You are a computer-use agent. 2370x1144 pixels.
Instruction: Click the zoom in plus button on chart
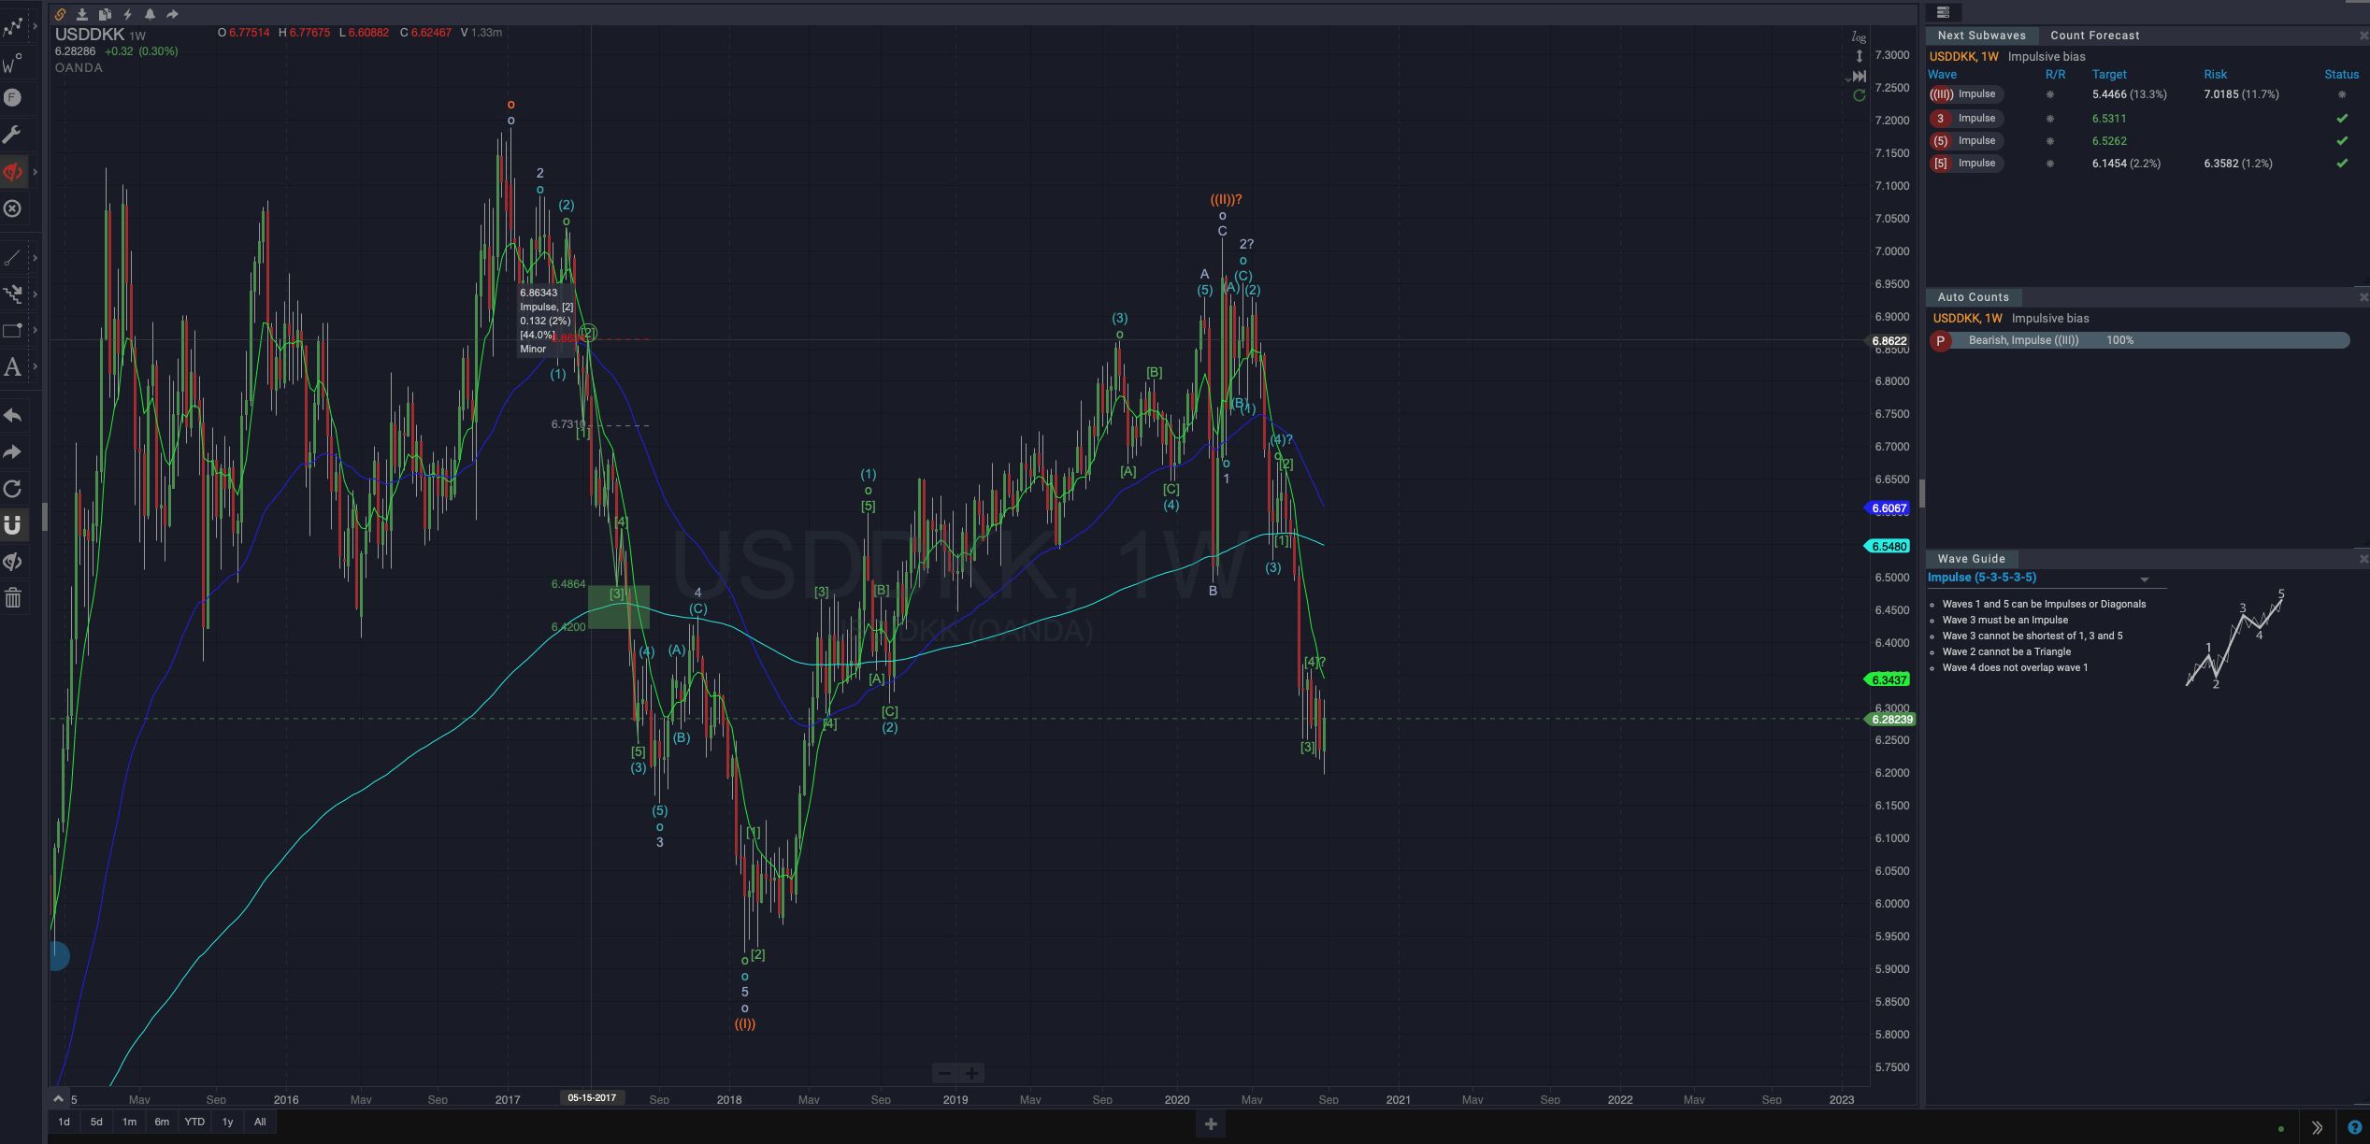(972, 1073)
